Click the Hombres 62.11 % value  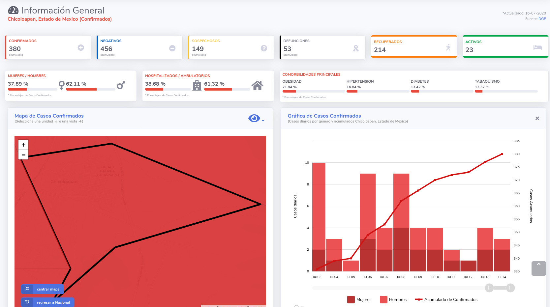(76, 84)
